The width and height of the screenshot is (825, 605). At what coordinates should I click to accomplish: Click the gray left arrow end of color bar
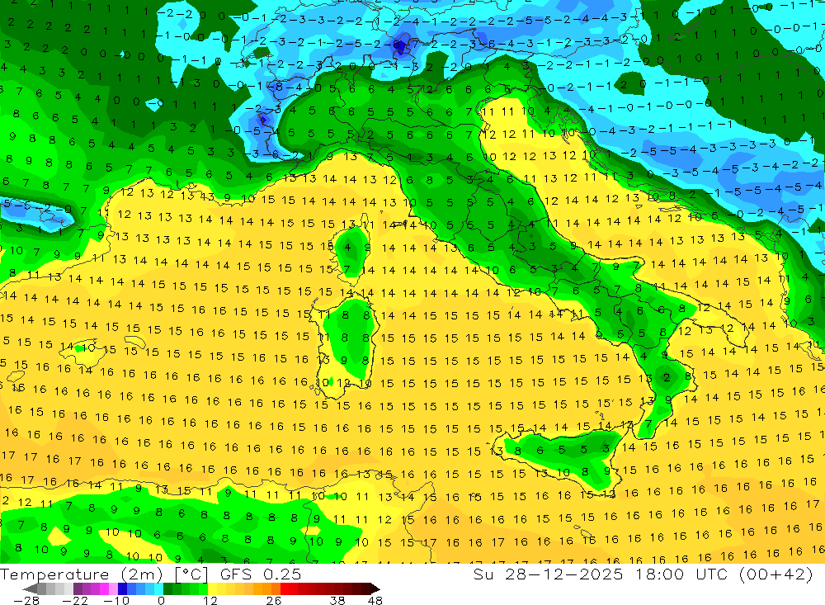(x=30, y=589)
